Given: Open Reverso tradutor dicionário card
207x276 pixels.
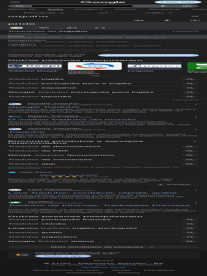Looking at the screenshot, I should click(x=95, y=68).
